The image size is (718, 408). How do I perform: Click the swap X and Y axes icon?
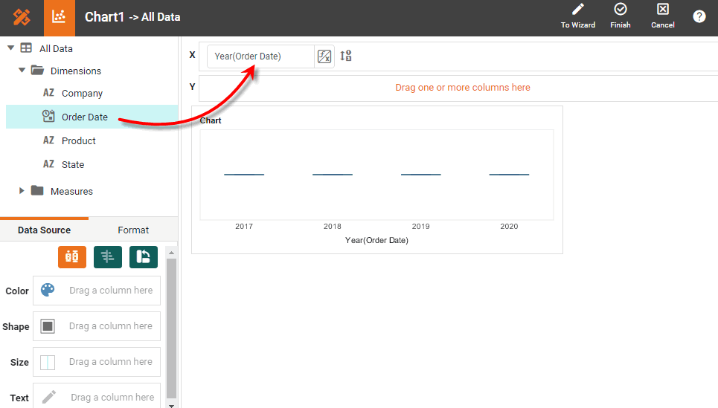144,257
